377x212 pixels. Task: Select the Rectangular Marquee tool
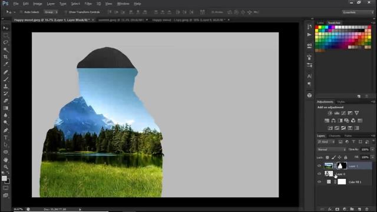[6, 35]
